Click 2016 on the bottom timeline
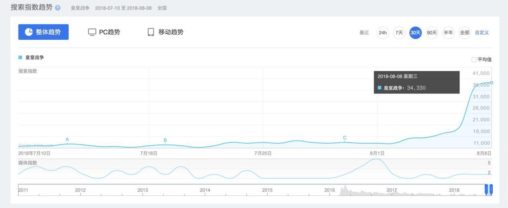Image resolution: width=508 pixels, height=208 pixels. 329,190
